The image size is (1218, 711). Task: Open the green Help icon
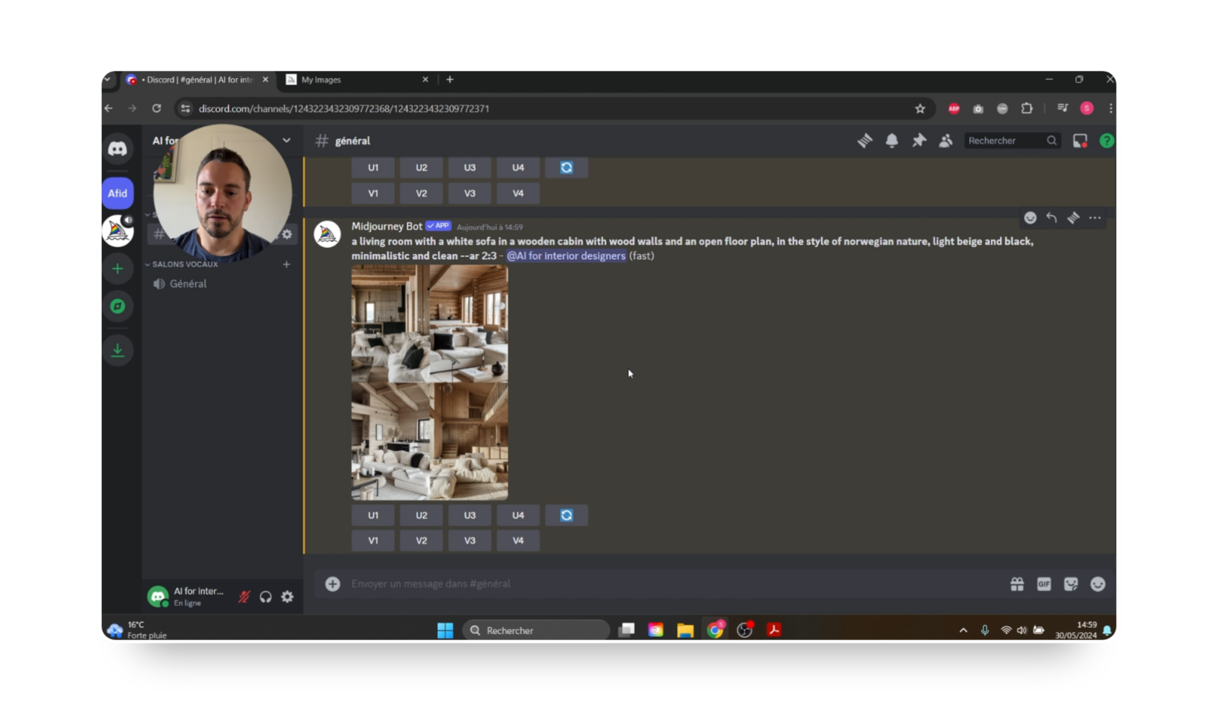1106,141
